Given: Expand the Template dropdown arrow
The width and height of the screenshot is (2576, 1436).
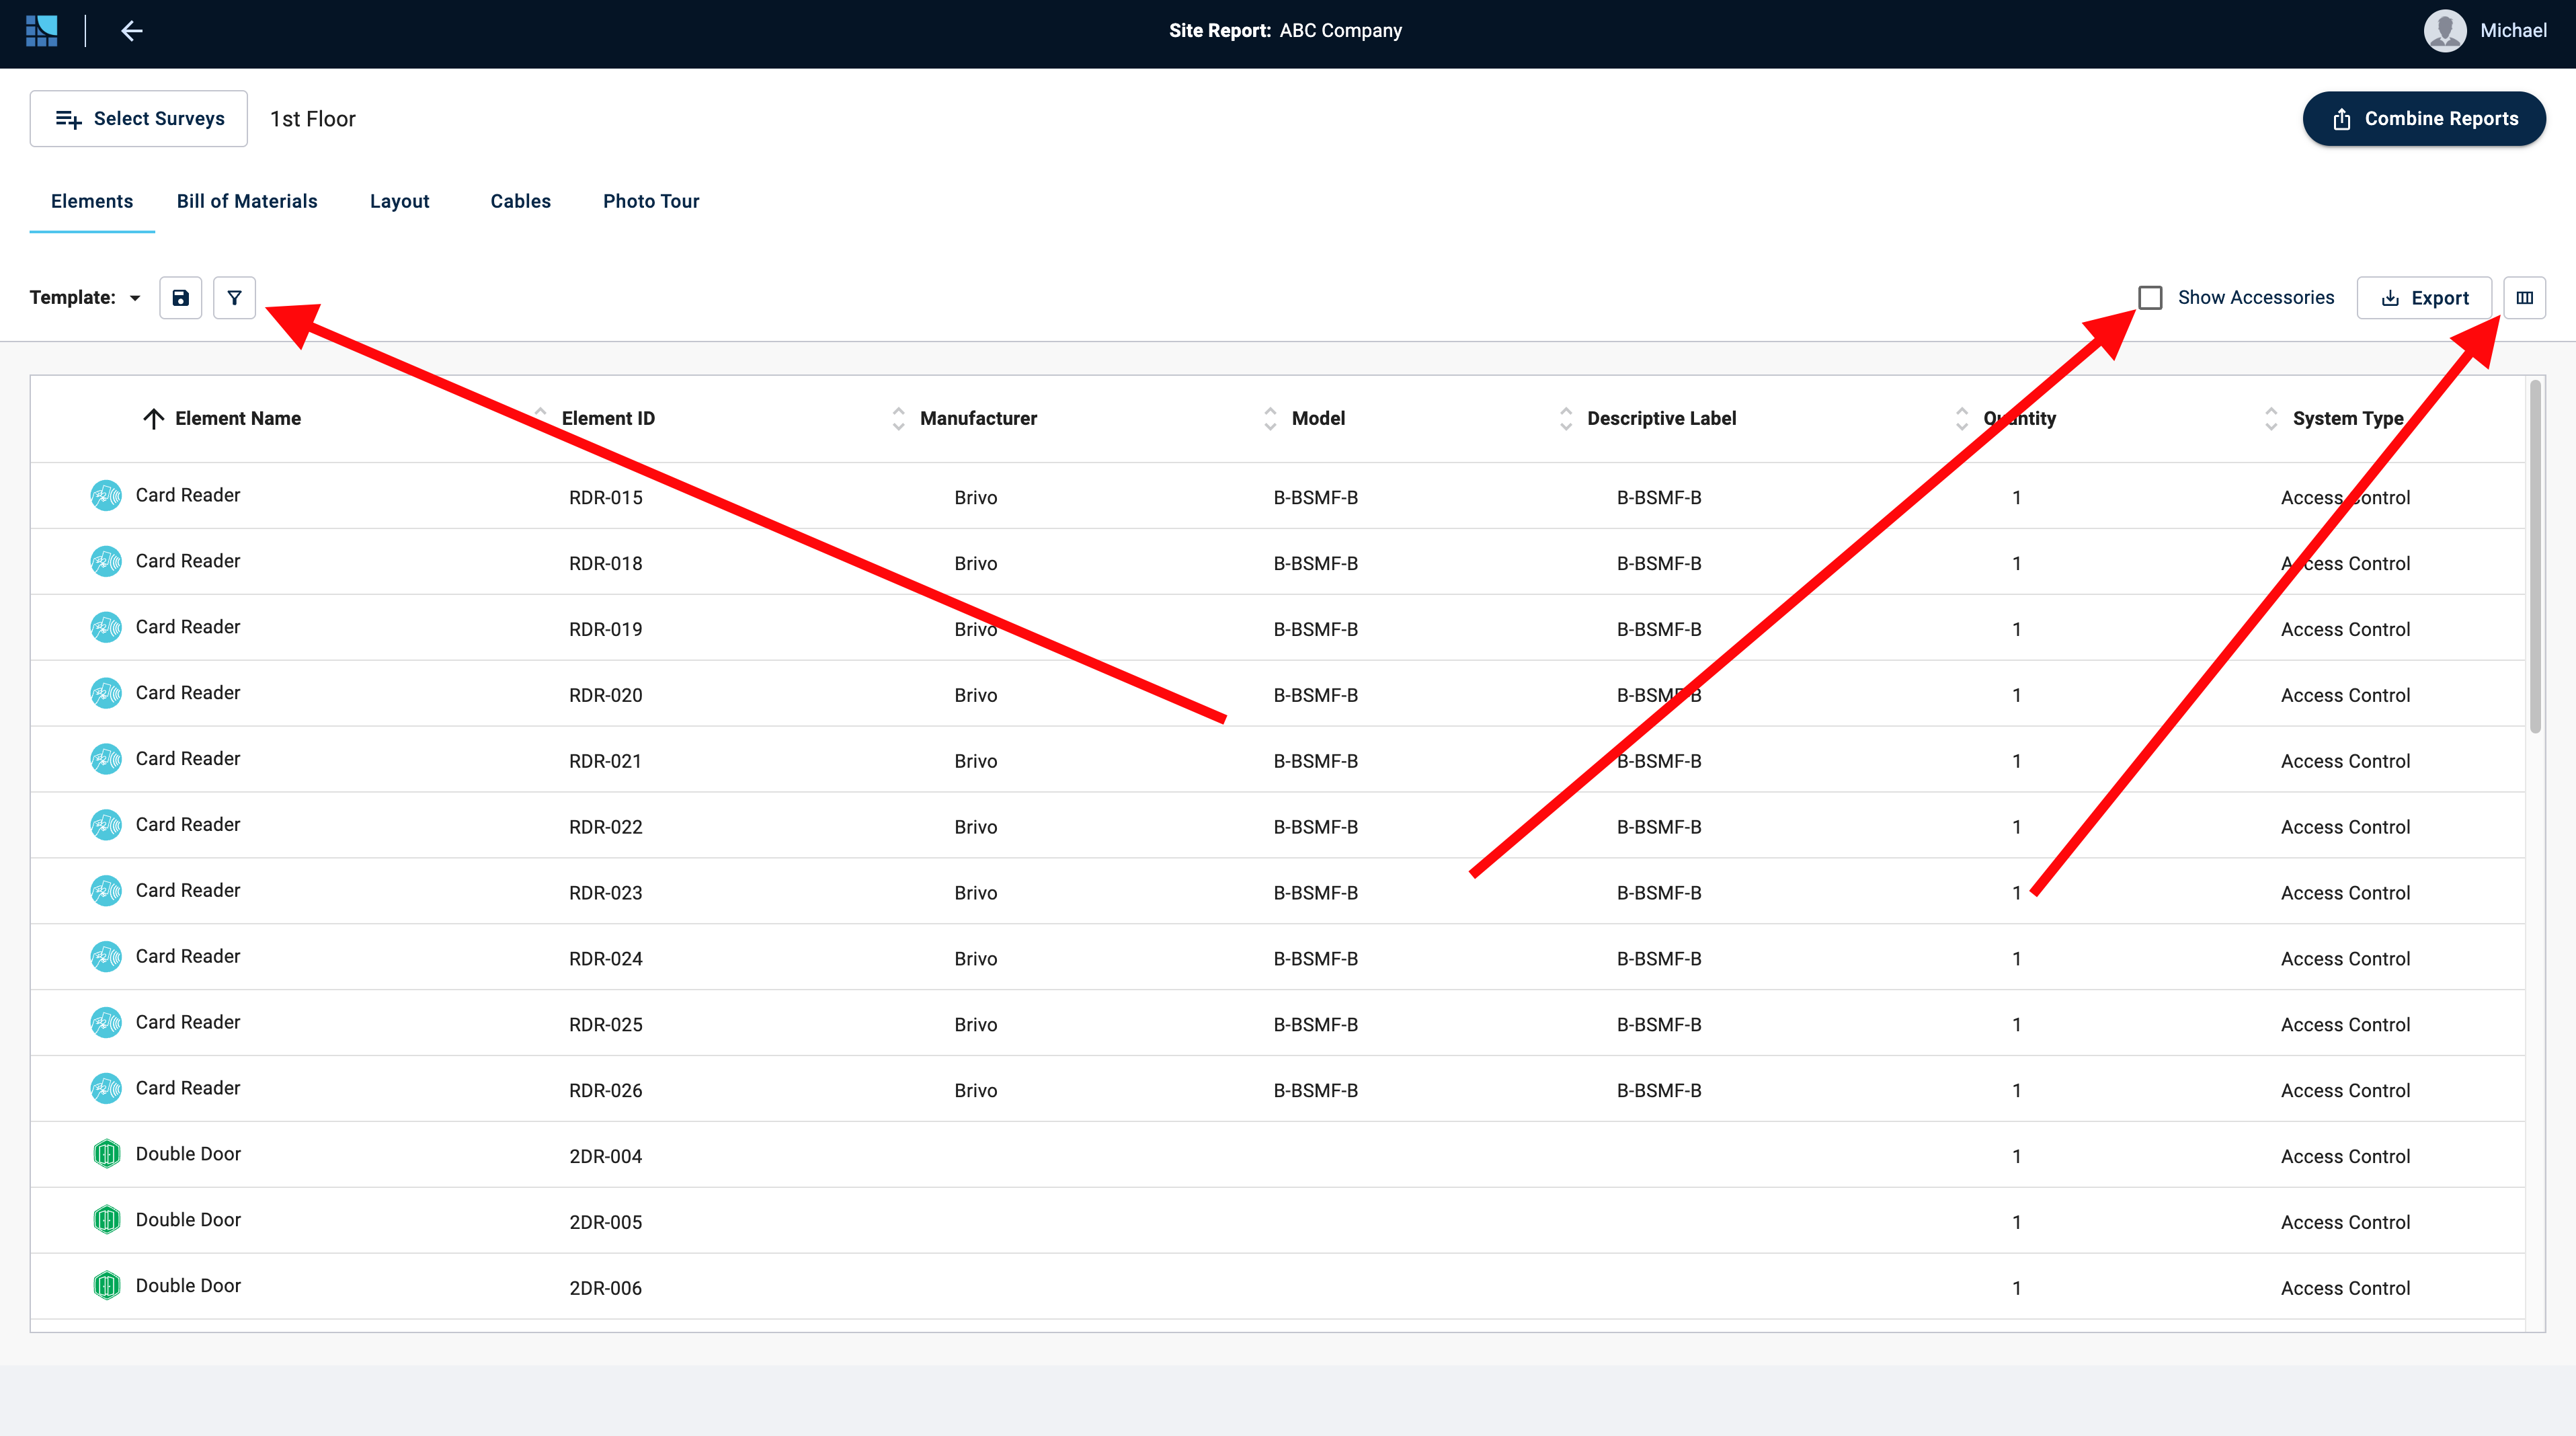Looking at the screenshot, I should pyautogui.click(x=135, y=298).
